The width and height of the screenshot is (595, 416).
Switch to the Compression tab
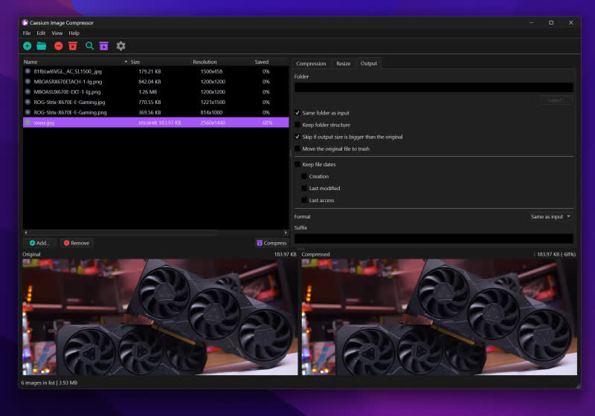pos(311,64)
